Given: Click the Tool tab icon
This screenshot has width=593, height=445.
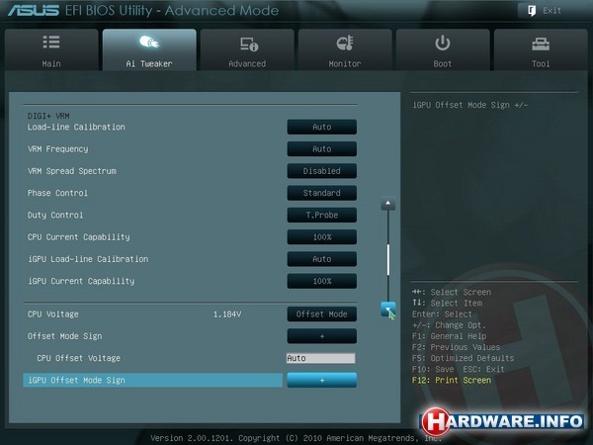Looking at the screenshot, I should (x=541, y=44).
